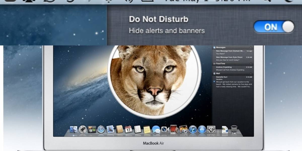
Task: Clear the FaceTime notification group
Action: (251, 63)
